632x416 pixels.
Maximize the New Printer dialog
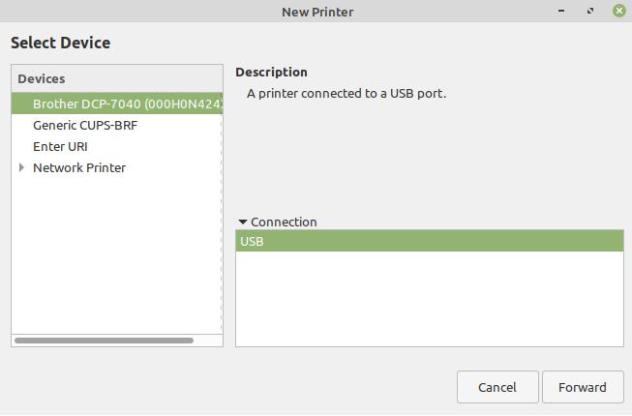[x=590, y=12]
